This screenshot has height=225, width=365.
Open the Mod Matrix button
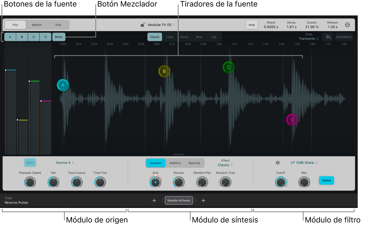click(344, 37)
